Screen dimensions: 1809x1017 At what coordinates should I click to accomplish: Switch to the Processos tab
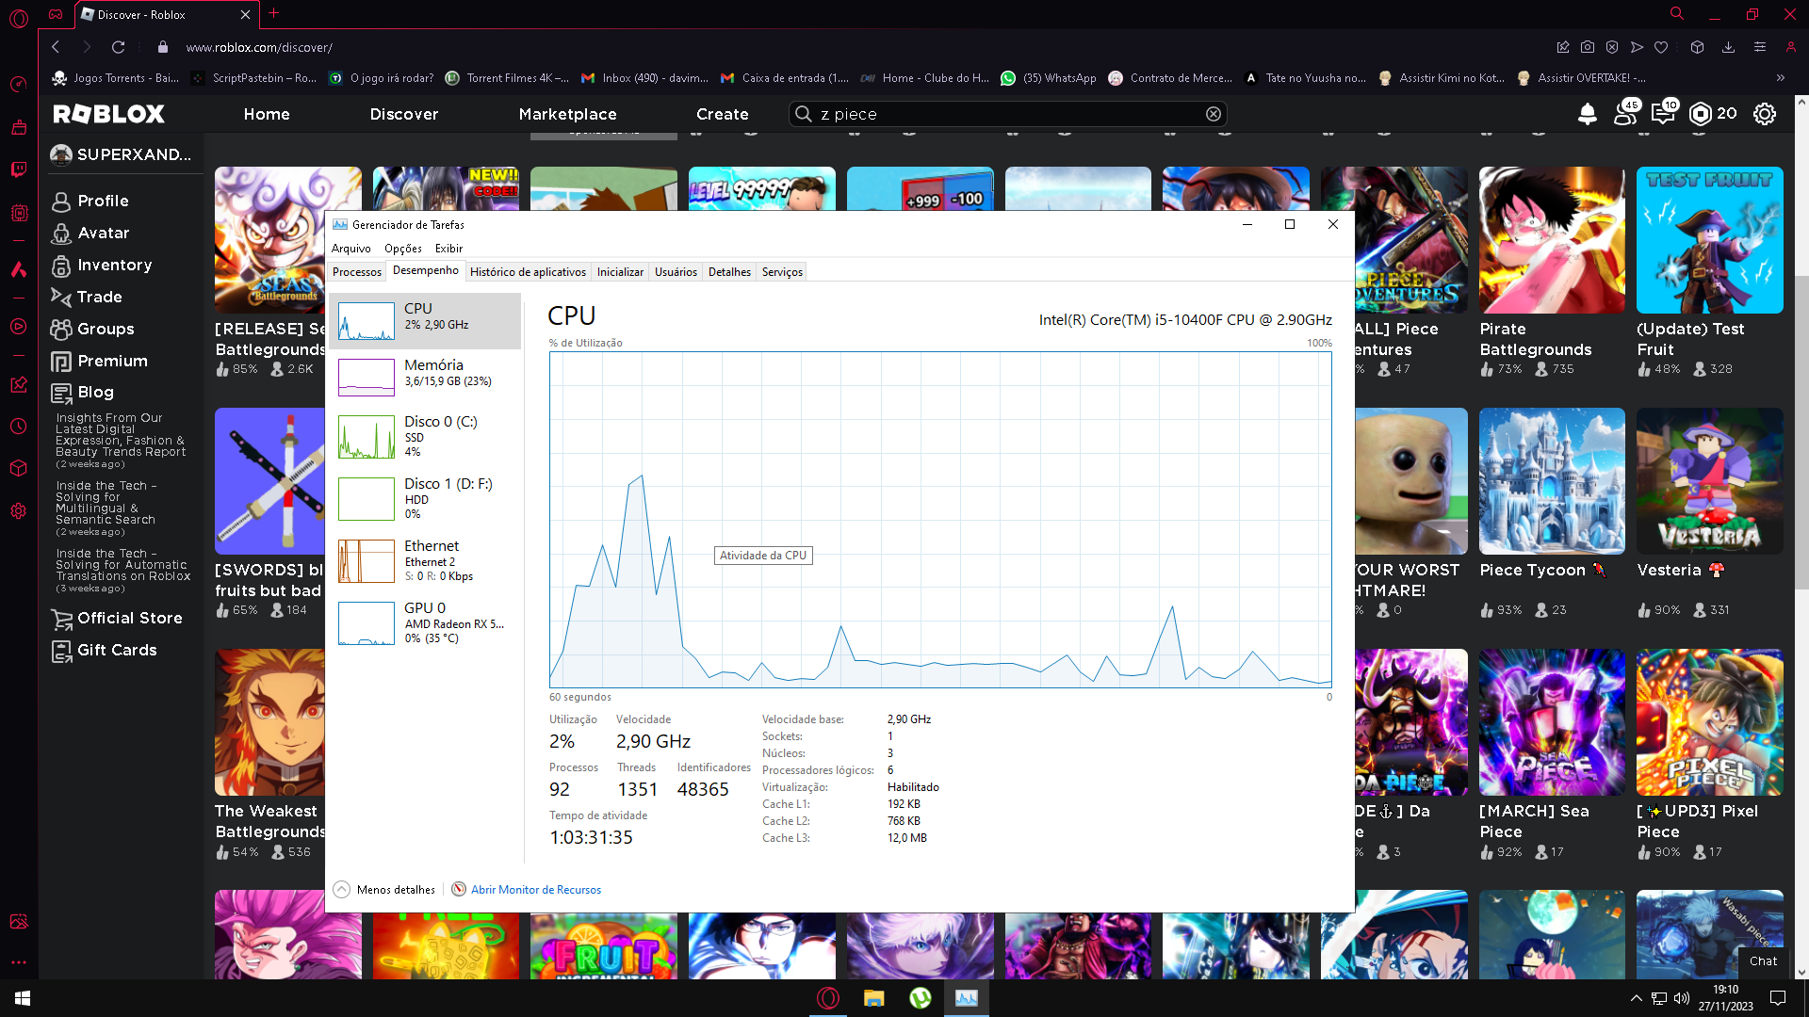coord(357,272)
